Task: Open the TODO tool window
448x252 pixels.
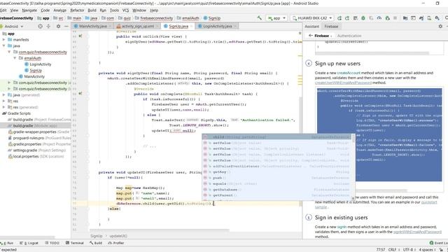Action: point(52,243)
